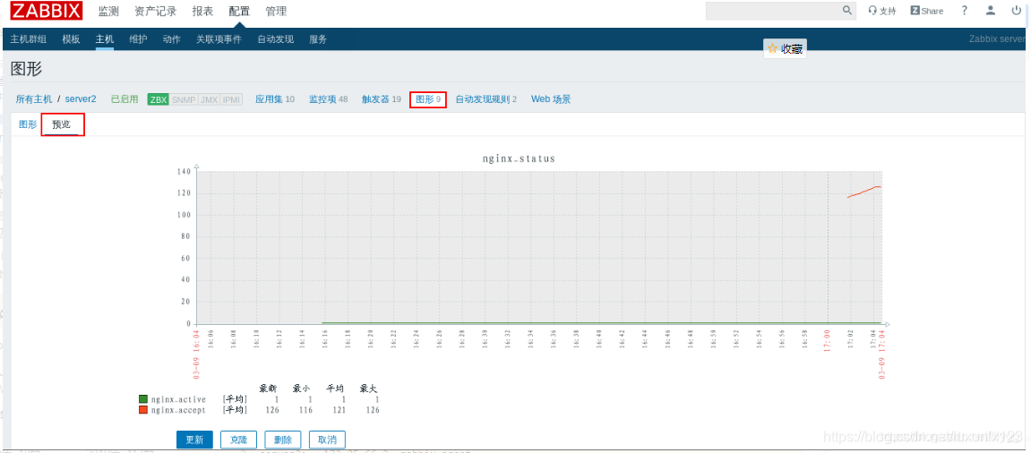Click the ZBX availability badge
Viewport: 1031px width, 453px height.
point(158,100)
